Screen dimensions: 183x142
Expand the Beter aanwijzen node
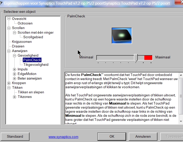tap(15, 79)
